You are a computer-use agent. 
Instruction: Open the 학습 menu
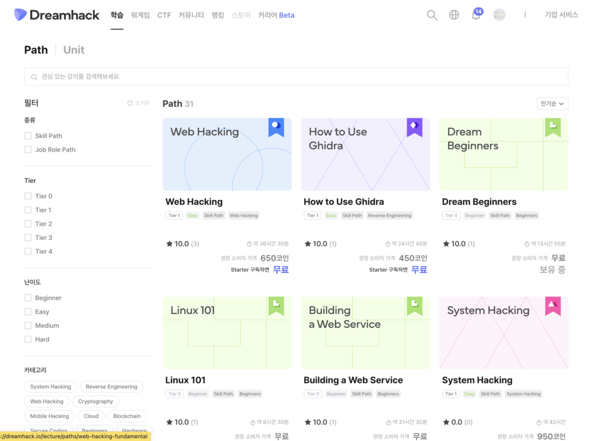[x=117, y=15]
